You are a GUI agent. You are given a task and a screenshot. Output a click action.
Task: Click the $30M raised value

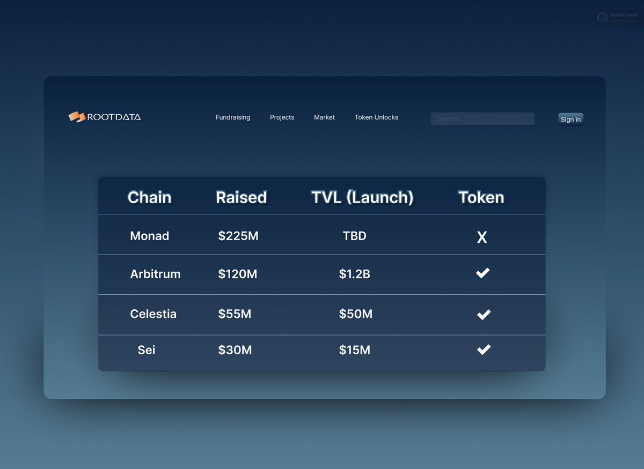(235, 350)
